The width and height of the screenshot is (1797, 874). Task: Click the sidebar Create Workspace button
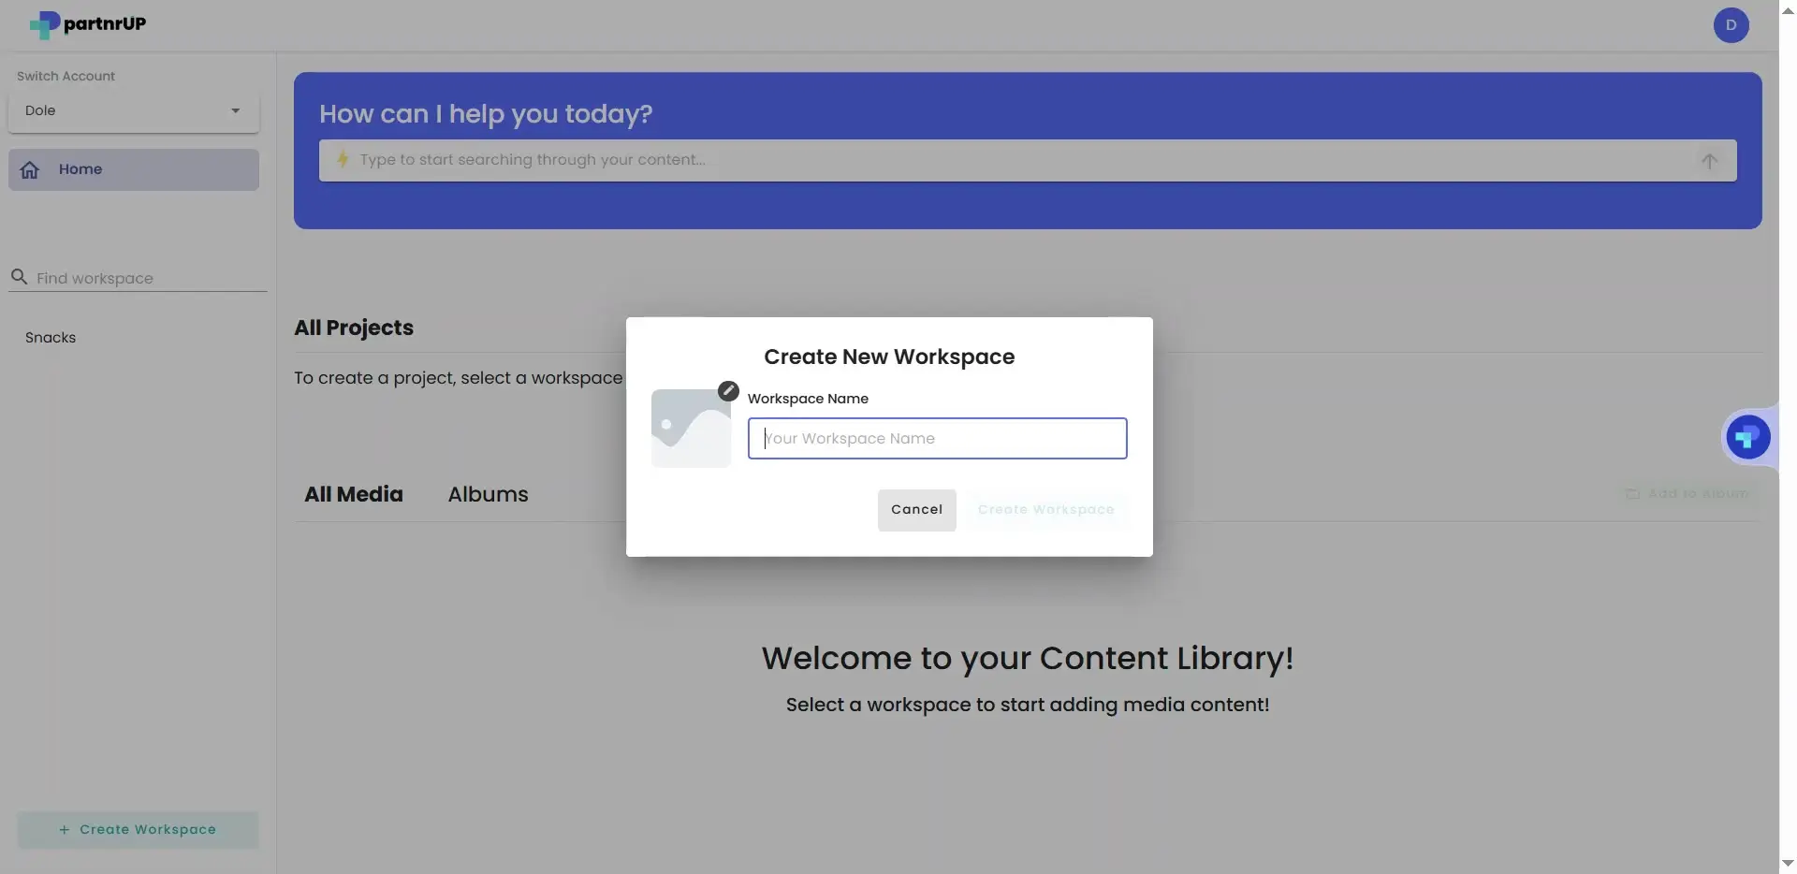coord(137,829)
